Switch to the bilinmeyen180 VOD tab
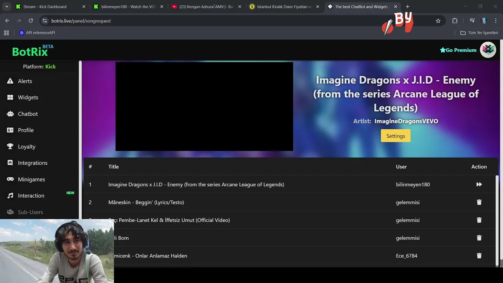 (x=129, y=7)
